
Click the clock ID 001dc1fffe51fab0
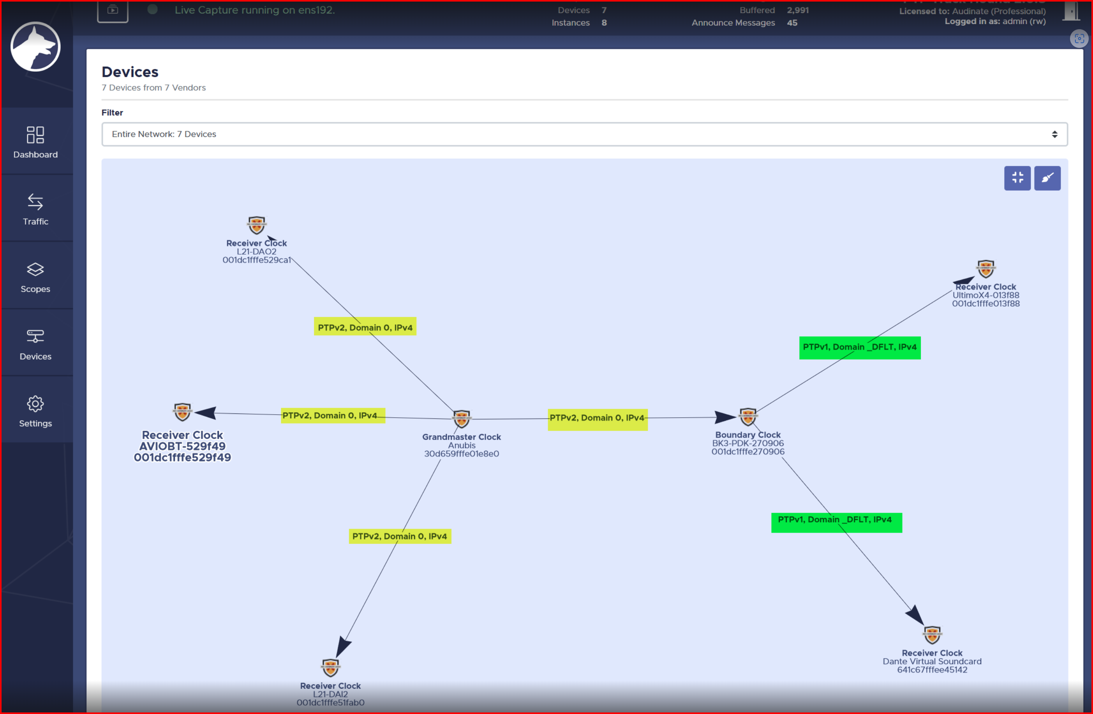(x=330, y=703)
